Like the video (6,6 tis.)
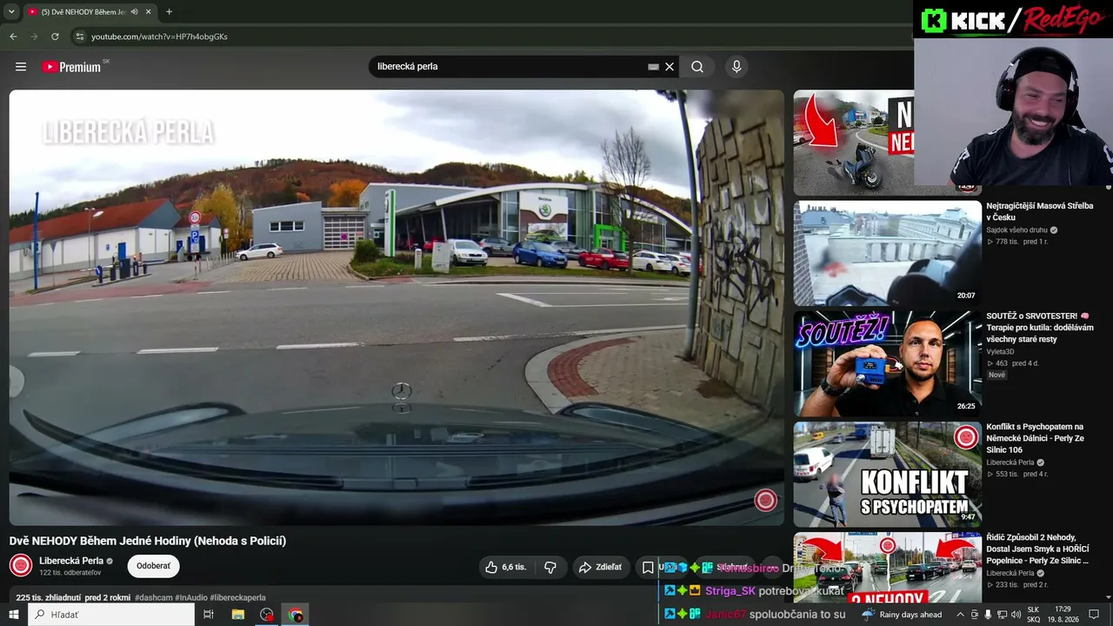The image size is (1113, 626). (506, 567)
